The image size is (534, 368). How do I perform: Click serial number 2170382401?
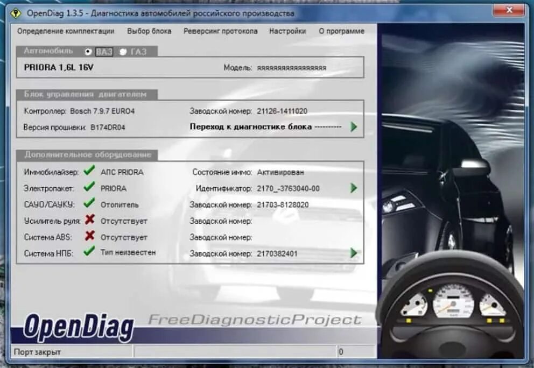pos(277,253)
